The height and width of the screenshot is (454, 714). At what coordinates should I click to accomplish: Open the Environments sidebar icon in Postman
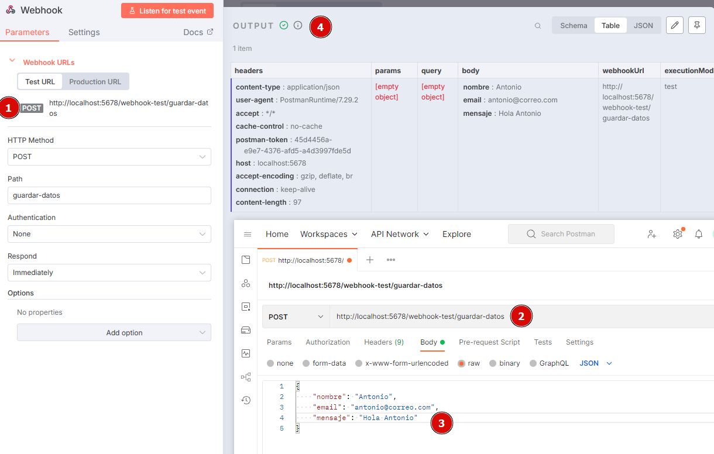coord(246,307)
